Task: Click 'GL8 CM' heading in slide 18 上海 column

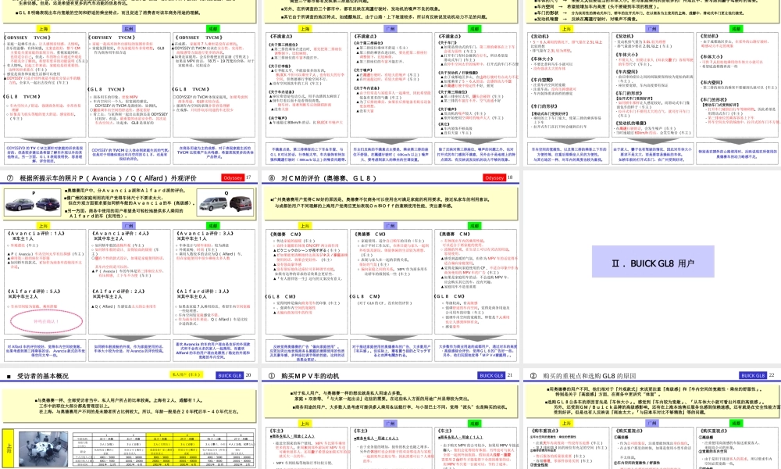Action: point(281,296)
